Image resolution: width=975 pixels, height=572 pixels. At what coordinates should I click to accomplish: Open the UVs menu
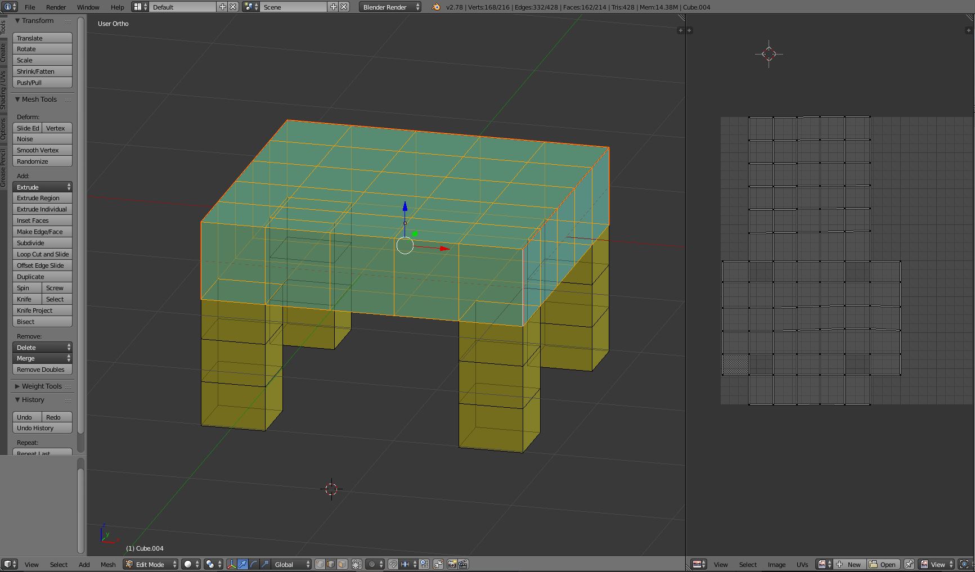point(802,564)
